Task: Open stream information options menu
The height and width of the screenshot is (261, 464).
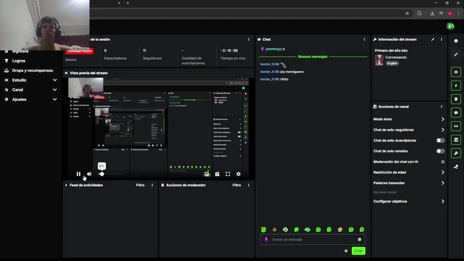Action: coord(441,39)
